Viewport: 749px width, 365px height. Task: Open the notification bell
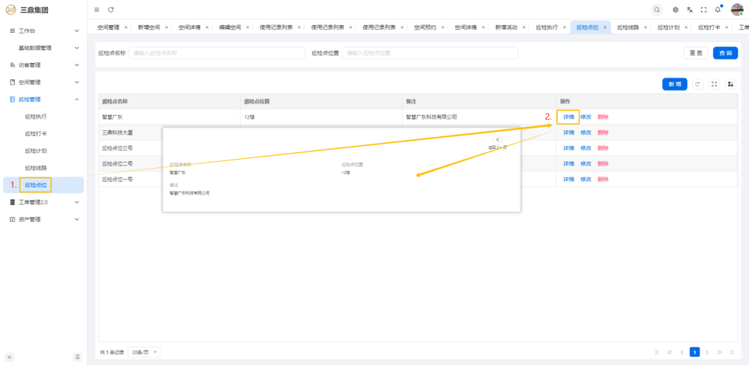tap(717, 9)
